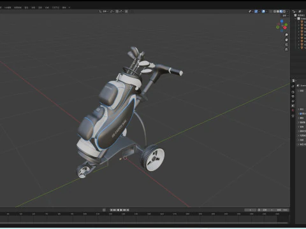Viewport: 306px width, 229px height.
Task: Switch to wireframe viewport shading
Action: [275, 11]
